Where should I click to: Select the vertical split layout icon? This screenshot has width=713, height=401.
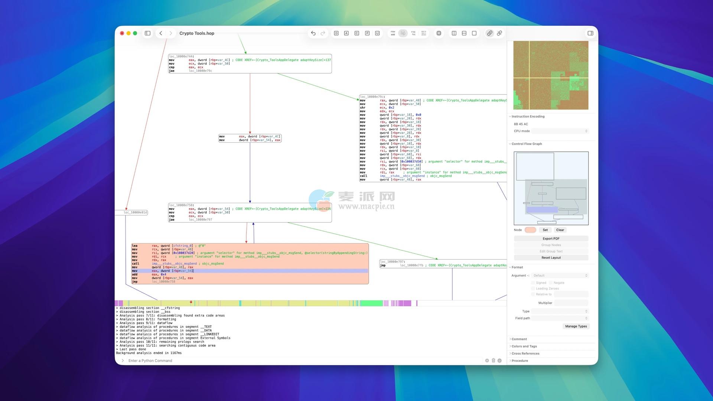coord(454,33)
